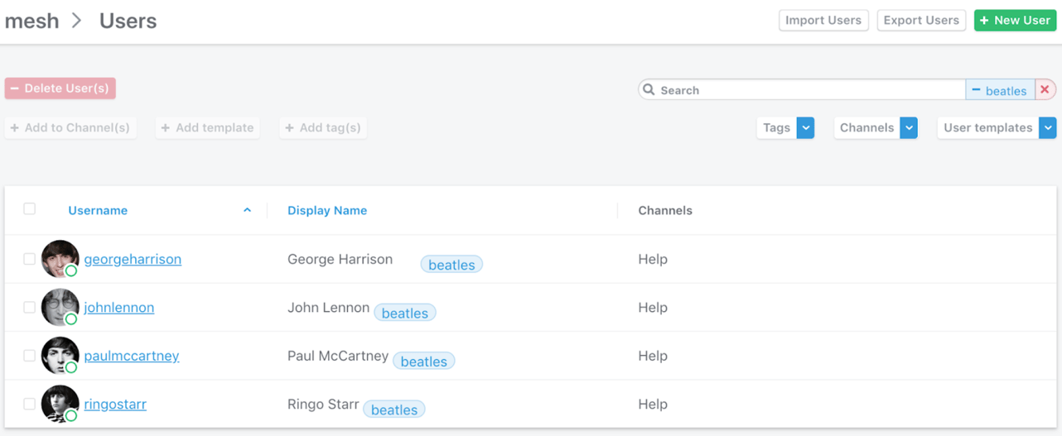Screen dimensions: 1062x436
Task: Click the Username sort arrow icon
Action: click(x=247, y=210)
